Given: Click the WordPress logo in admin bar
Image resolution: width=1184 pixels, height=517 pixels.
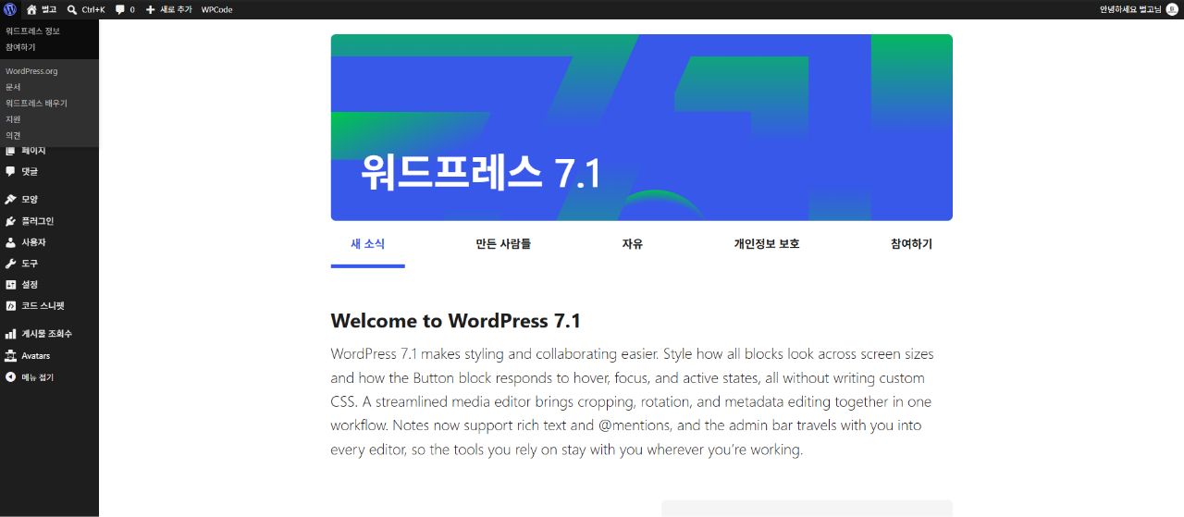Looking at the screenshot, I should [x=10, y=9].
